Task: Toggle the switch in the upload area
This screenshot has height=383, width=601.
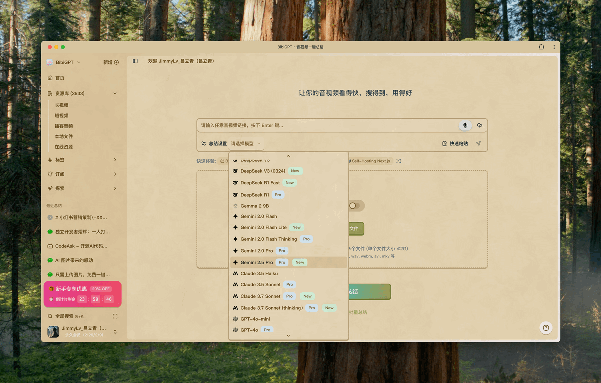Action: (355, 206)
